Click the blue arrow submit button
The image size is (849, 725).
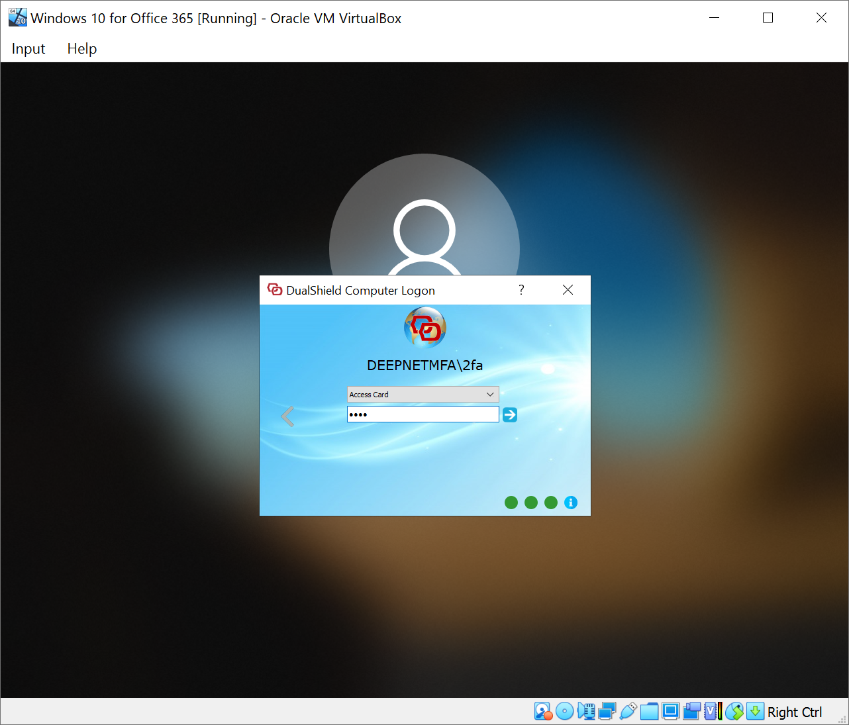509,414
